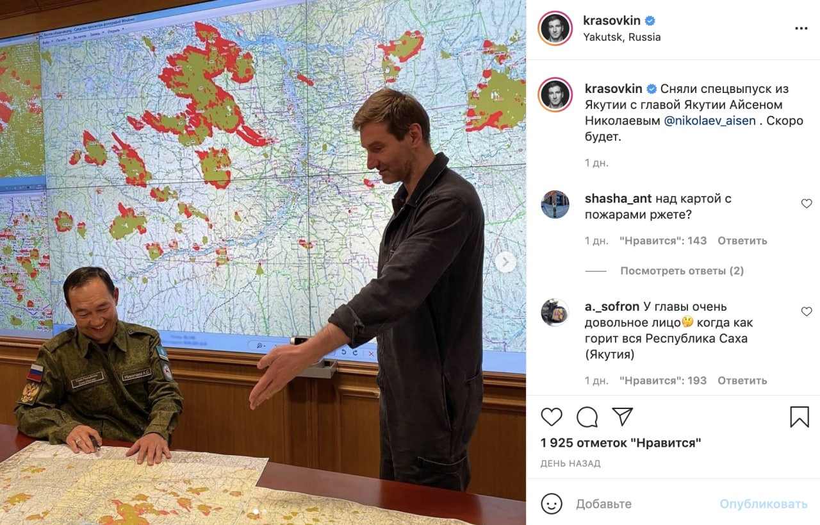820x525 pixels.
Task: Click the comment field 'Добавьте'
Action: pyautogui.click(x=641, y=504)
